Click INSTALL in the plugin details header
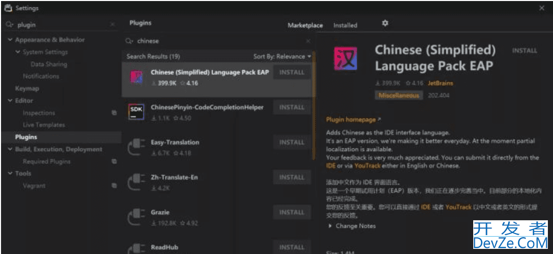This screenshot has height=254, width=553. [x=525, y=51]
